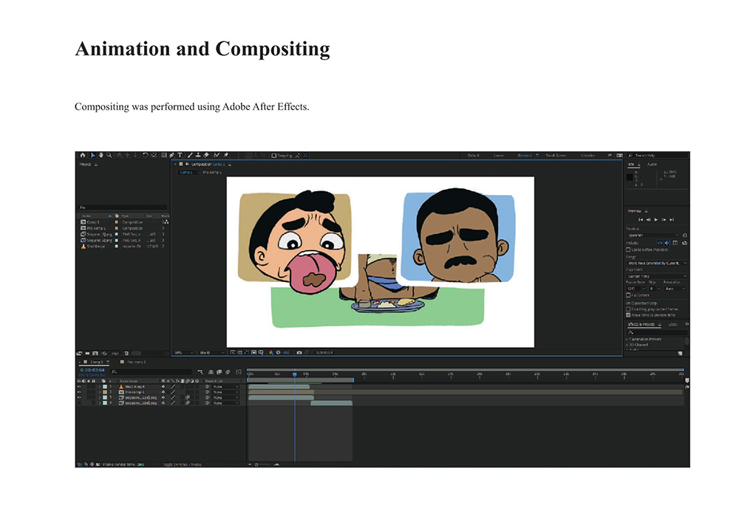Open parent dropdown for layer 1
Screen dimensions: 739x522
pos(225,386)
